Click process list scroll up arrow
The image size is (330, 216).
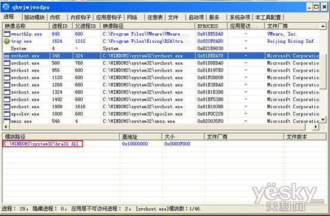[323, 26]
